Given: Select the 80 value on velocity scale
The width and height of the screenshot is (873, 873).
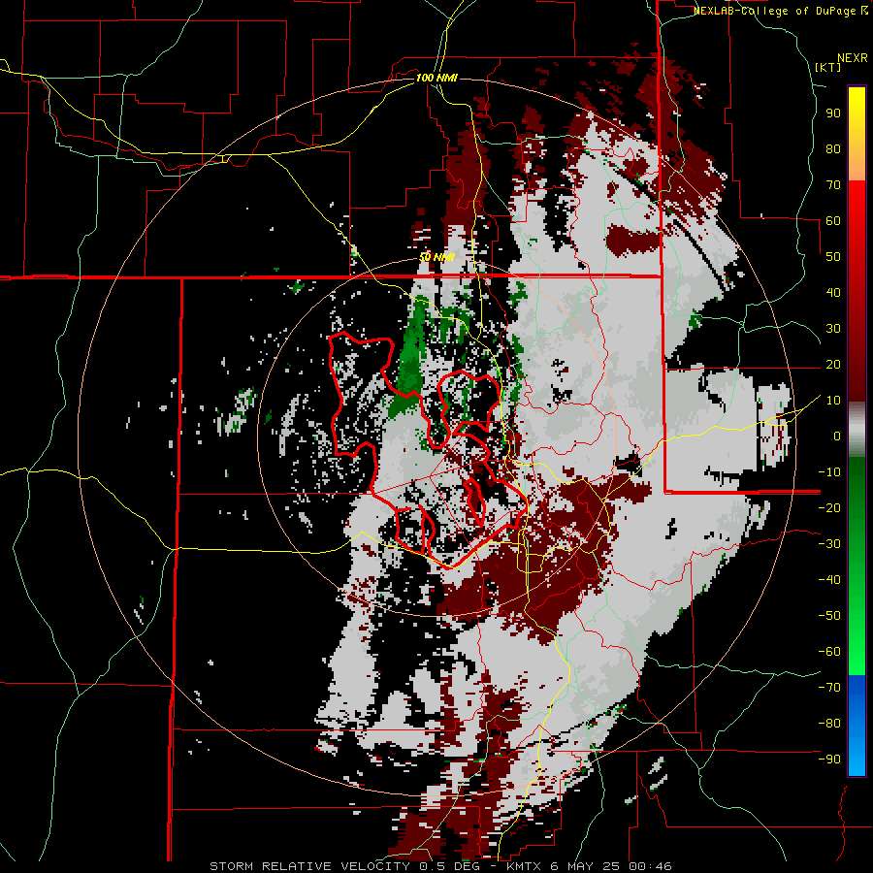Looking at the screenshot, I should click(x=833, y=148).
